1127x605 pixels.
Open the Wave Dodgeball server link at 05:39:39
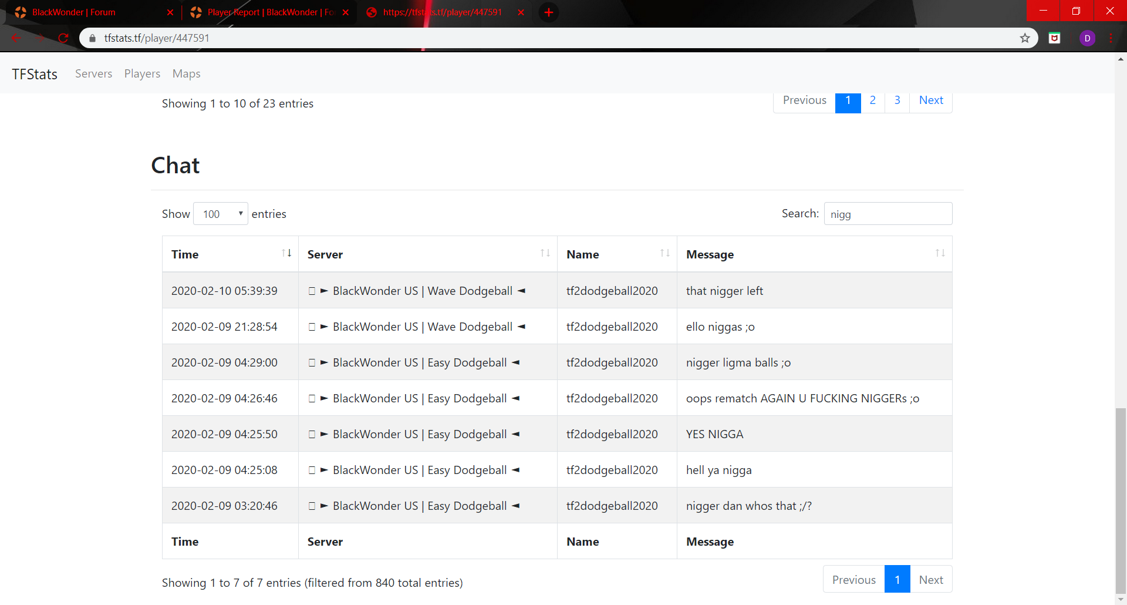point(417,291)
